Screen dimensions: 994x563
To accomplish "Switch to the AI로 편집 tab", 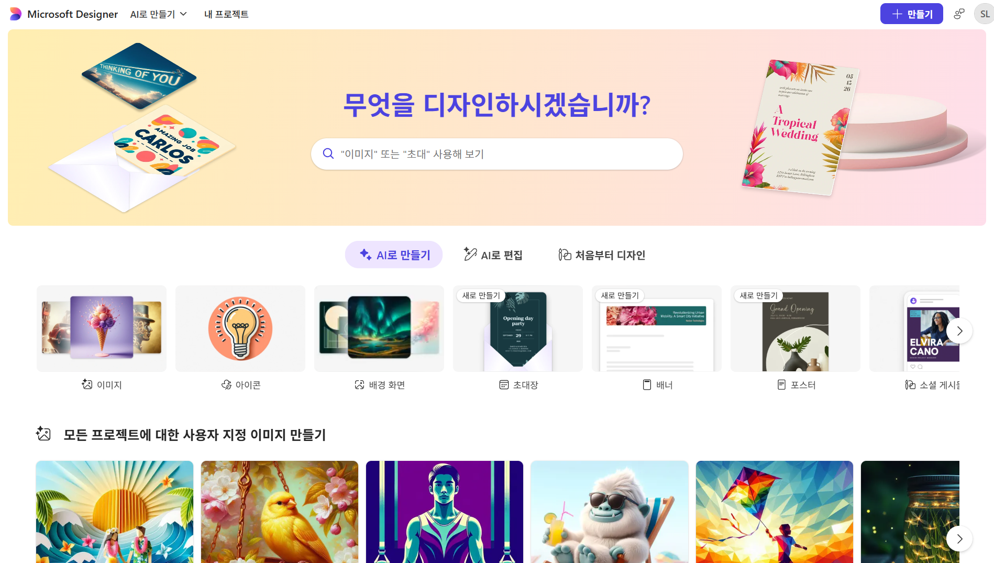I will [493, 255].
